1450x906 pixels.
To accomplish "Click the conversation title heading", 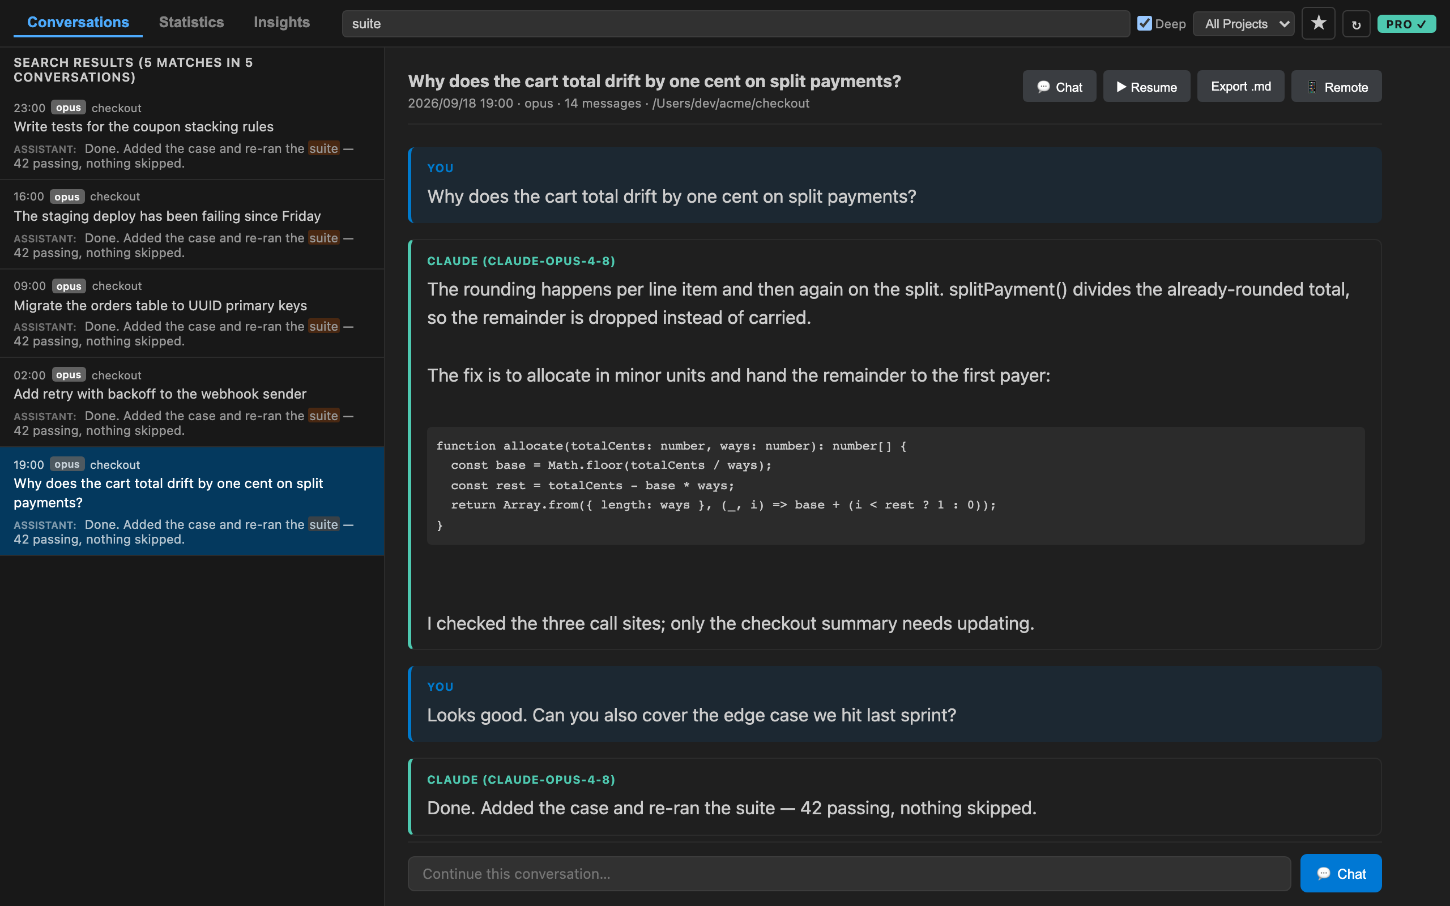I will 654,81.
